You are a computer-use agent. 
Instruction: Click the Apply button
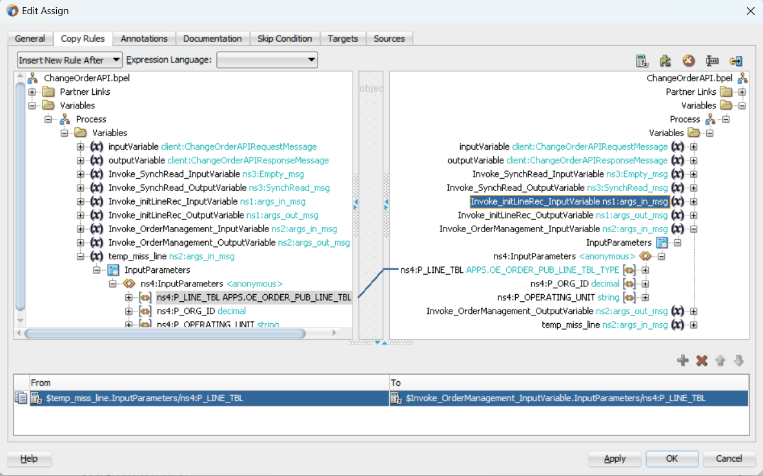pos(615,459)
